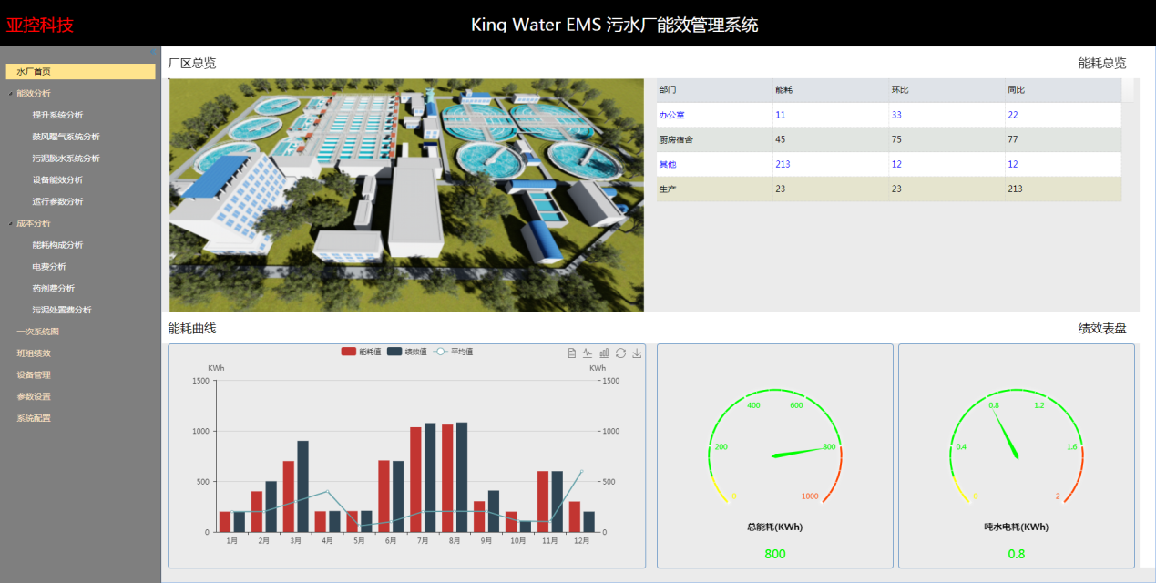Click the 厂区总览 section heading
This screenshot has width=1156, height=583.
click(x=192, y=63)
